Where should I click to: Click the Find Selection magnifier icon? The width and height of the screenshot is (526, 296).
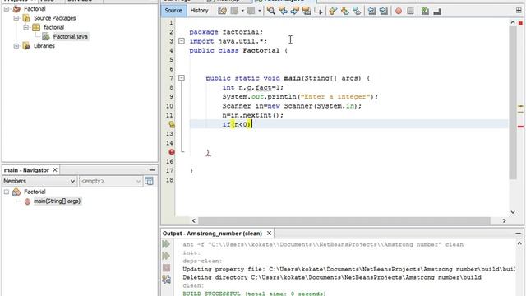270,11
